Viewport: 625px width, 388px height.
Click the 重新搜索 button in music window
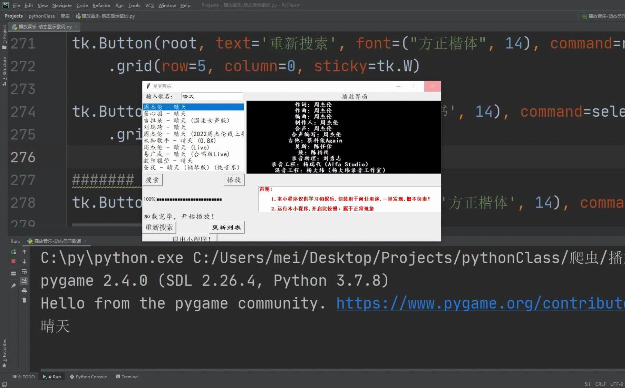(x=159, y=227)
